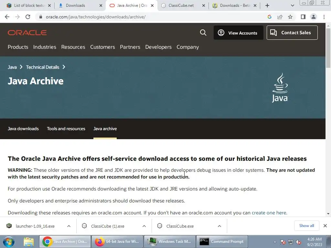Open the tab search dropdown arrow
Image resolution: width=331 pixels, height=248 pixels.
click(x=292, y=5)
